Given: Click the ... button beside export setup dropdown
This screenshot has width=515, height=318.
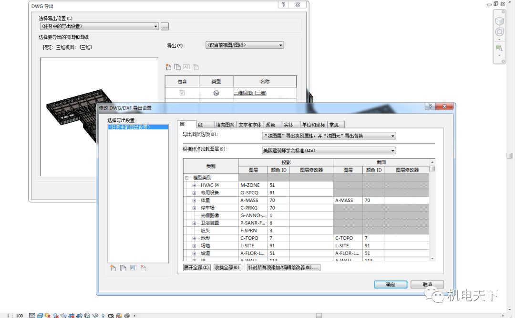Looking at the screenshot, I should click(165, 27).
